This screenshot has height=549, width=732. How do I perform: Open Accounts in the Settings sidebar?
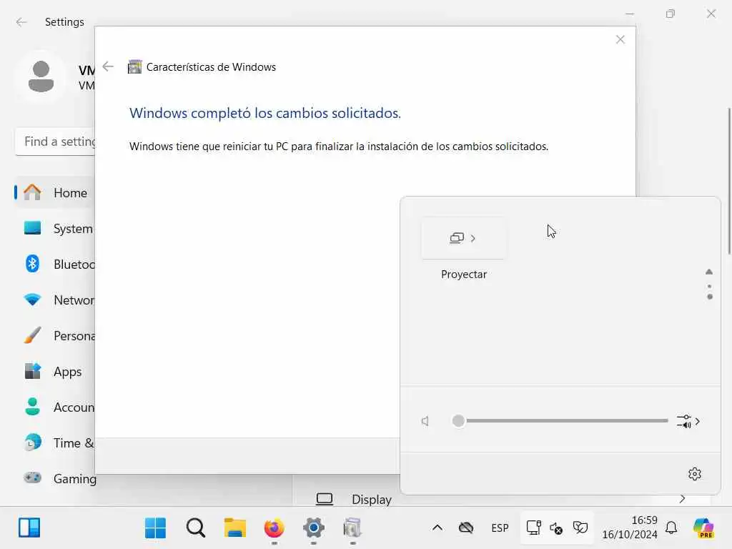click(55, 407)
